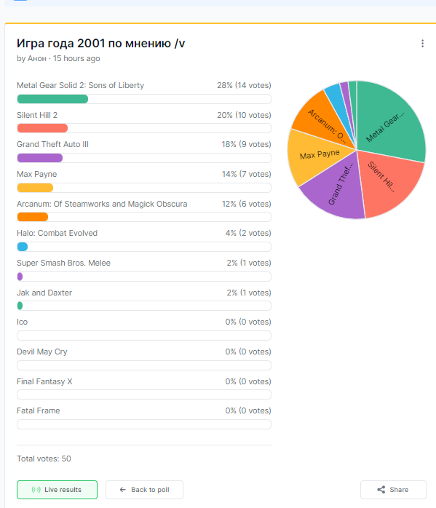The height and width of the screenshot is (508, 436).
Task: Go back using Back to poll button
Action: pos(144,490)
